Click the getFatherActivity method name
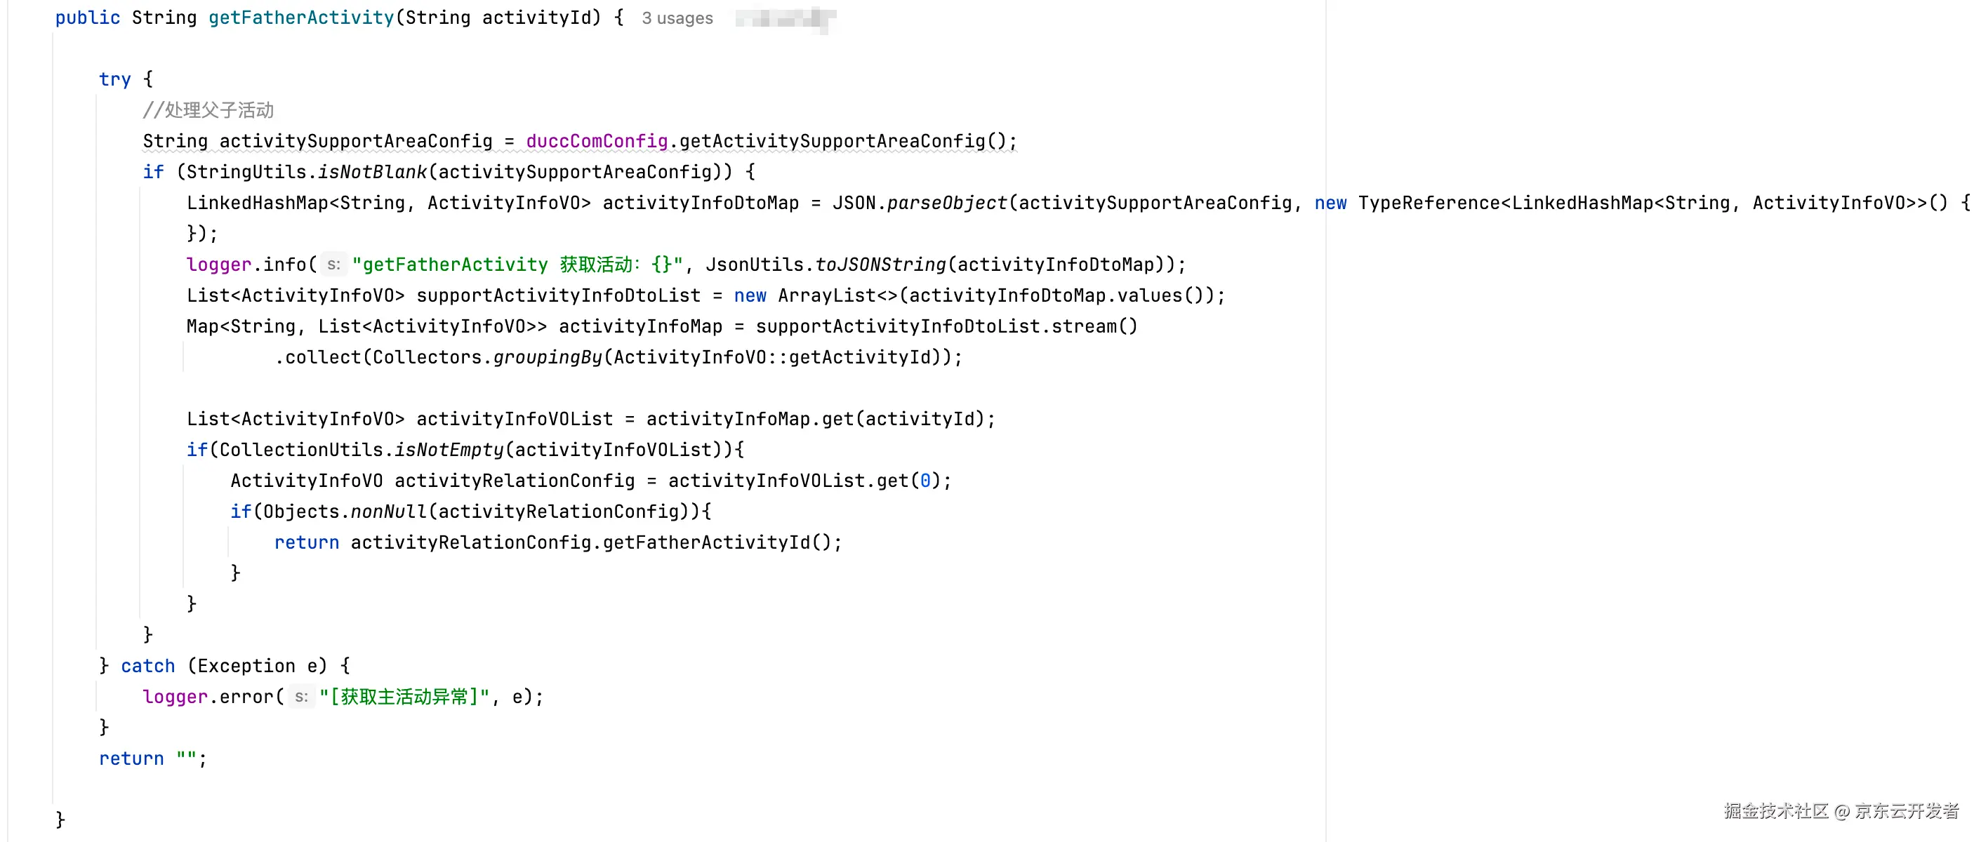The height and width of the screenshot is (842, 1981). 300,18
